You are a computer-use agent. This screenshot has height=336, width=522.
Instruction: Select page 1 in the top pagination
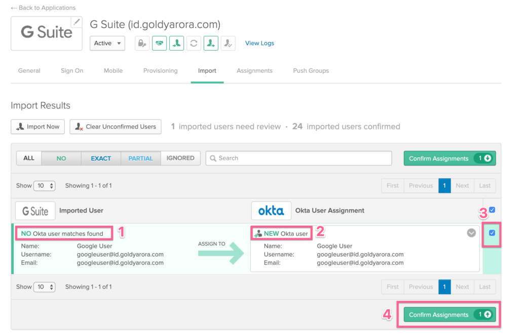coord(444,186)
